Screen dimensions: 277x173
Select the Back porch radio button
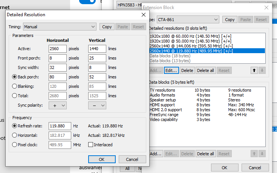coord(15,77)
